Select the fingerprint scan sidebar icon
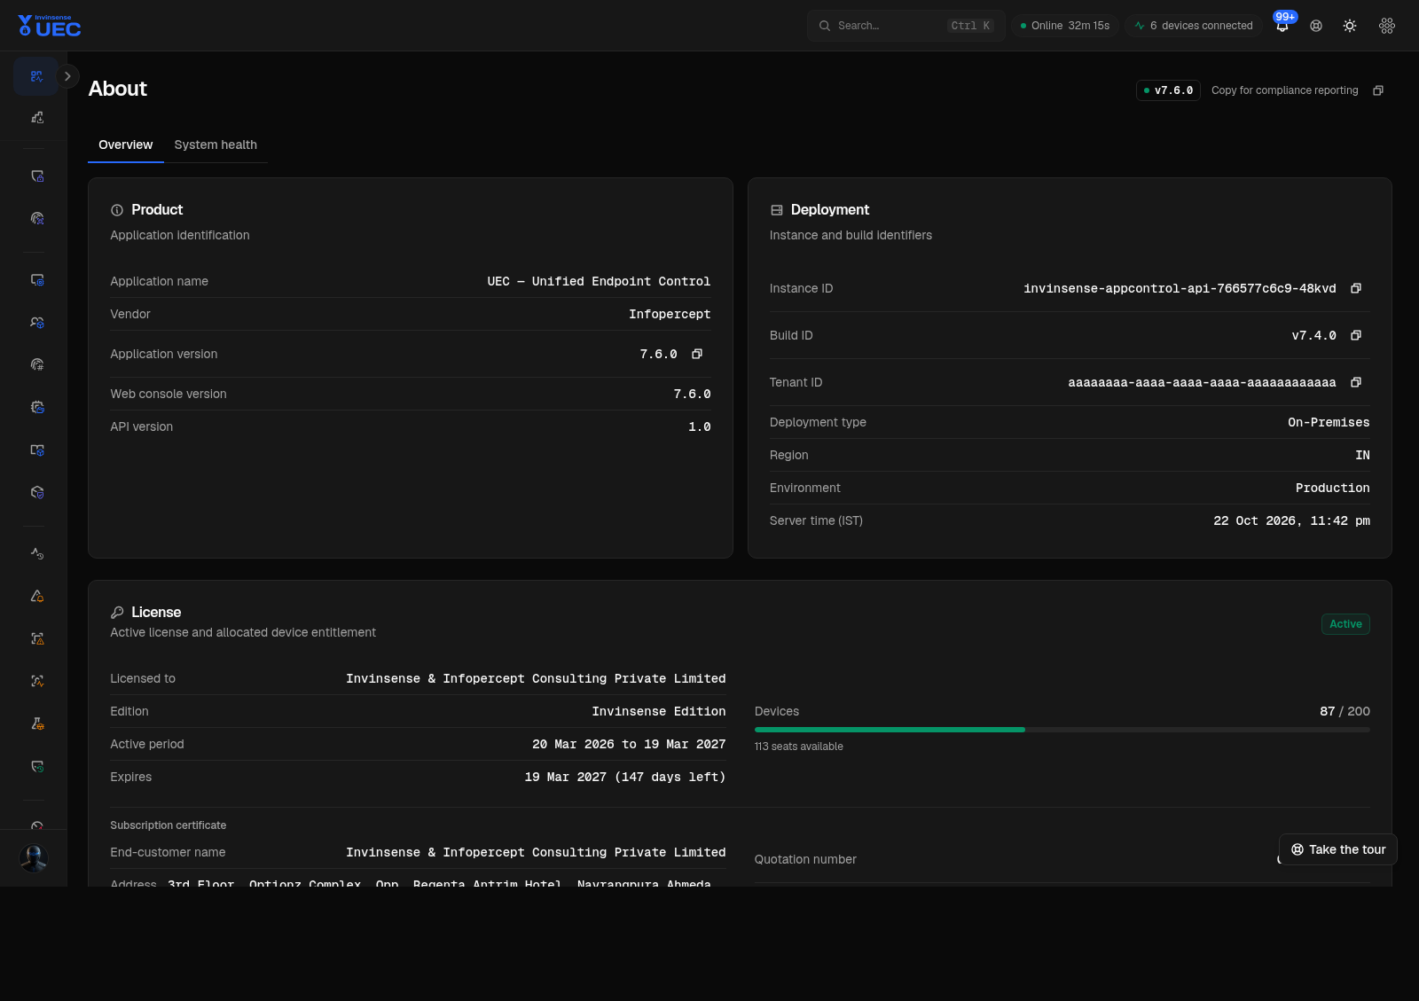The width and height of the screenshot is (1419, 1001). 36,218
